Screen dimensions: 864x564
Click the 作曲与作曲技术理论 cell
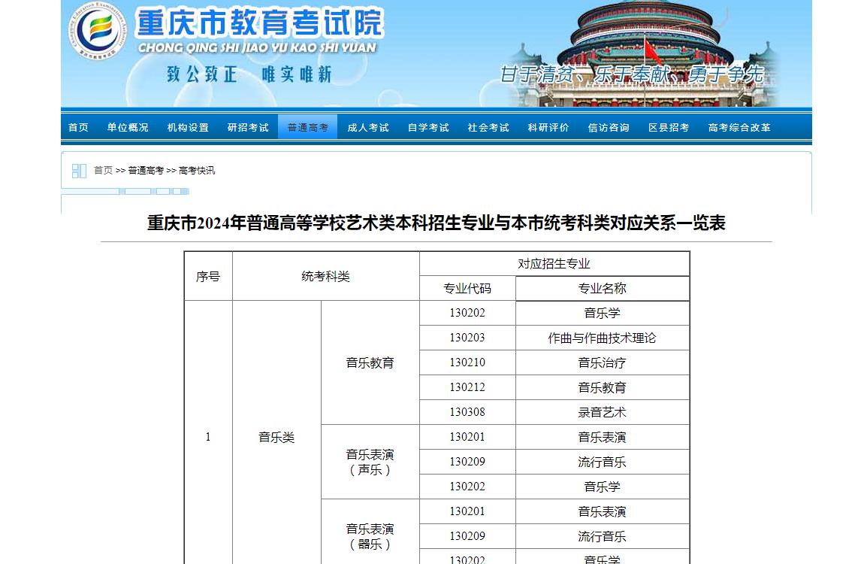[603, 338]
